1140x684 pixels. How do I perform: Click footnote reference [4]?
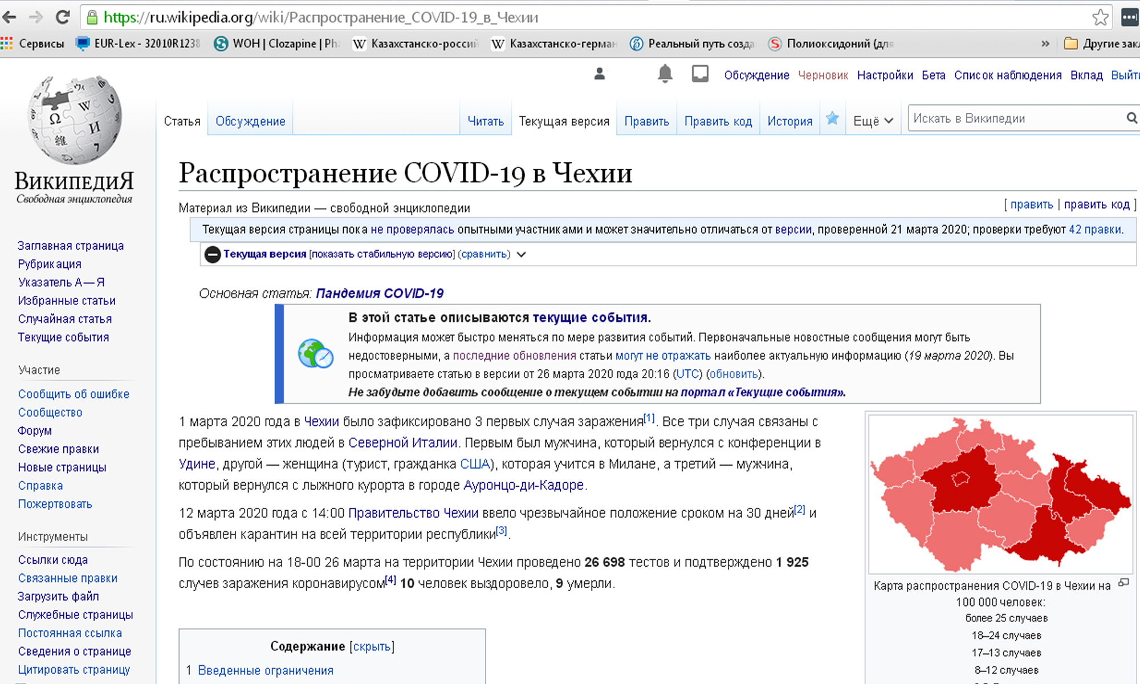pos(390,580)
